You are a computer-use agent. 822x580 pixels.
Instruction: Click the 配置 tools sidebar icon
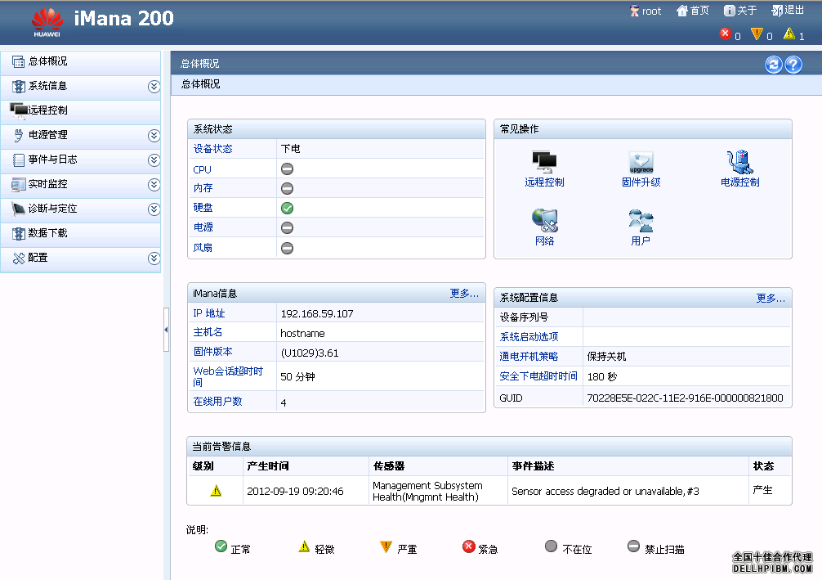click(18, 259)
